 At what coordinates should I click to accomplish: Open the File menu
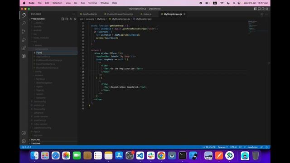pos(39,3)
